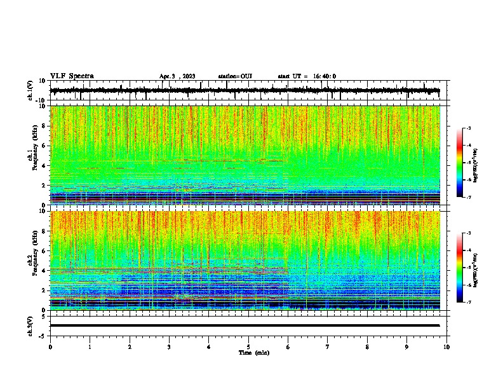
Task: Click the "9" tick label on the time axis
Action: (406, 347)
